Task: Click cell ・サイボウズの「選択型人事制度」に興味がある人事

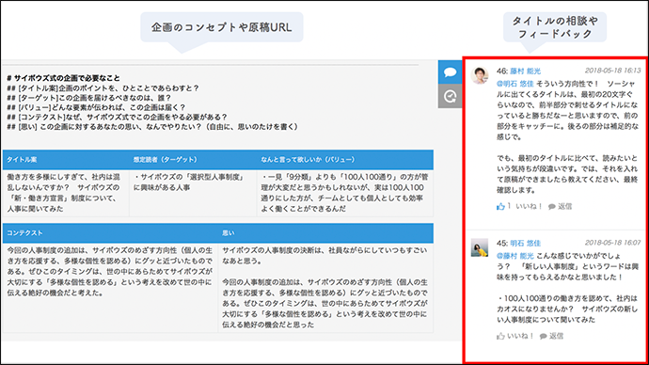Action: (193, 193)
